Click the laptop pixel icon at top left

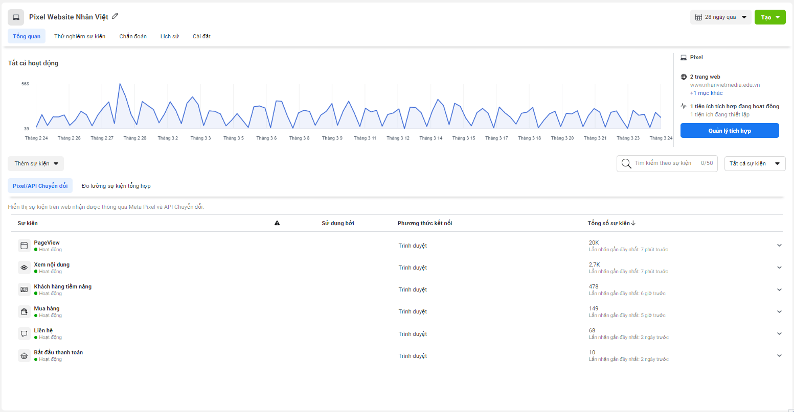pyautogui.click(x=16, y=17)
